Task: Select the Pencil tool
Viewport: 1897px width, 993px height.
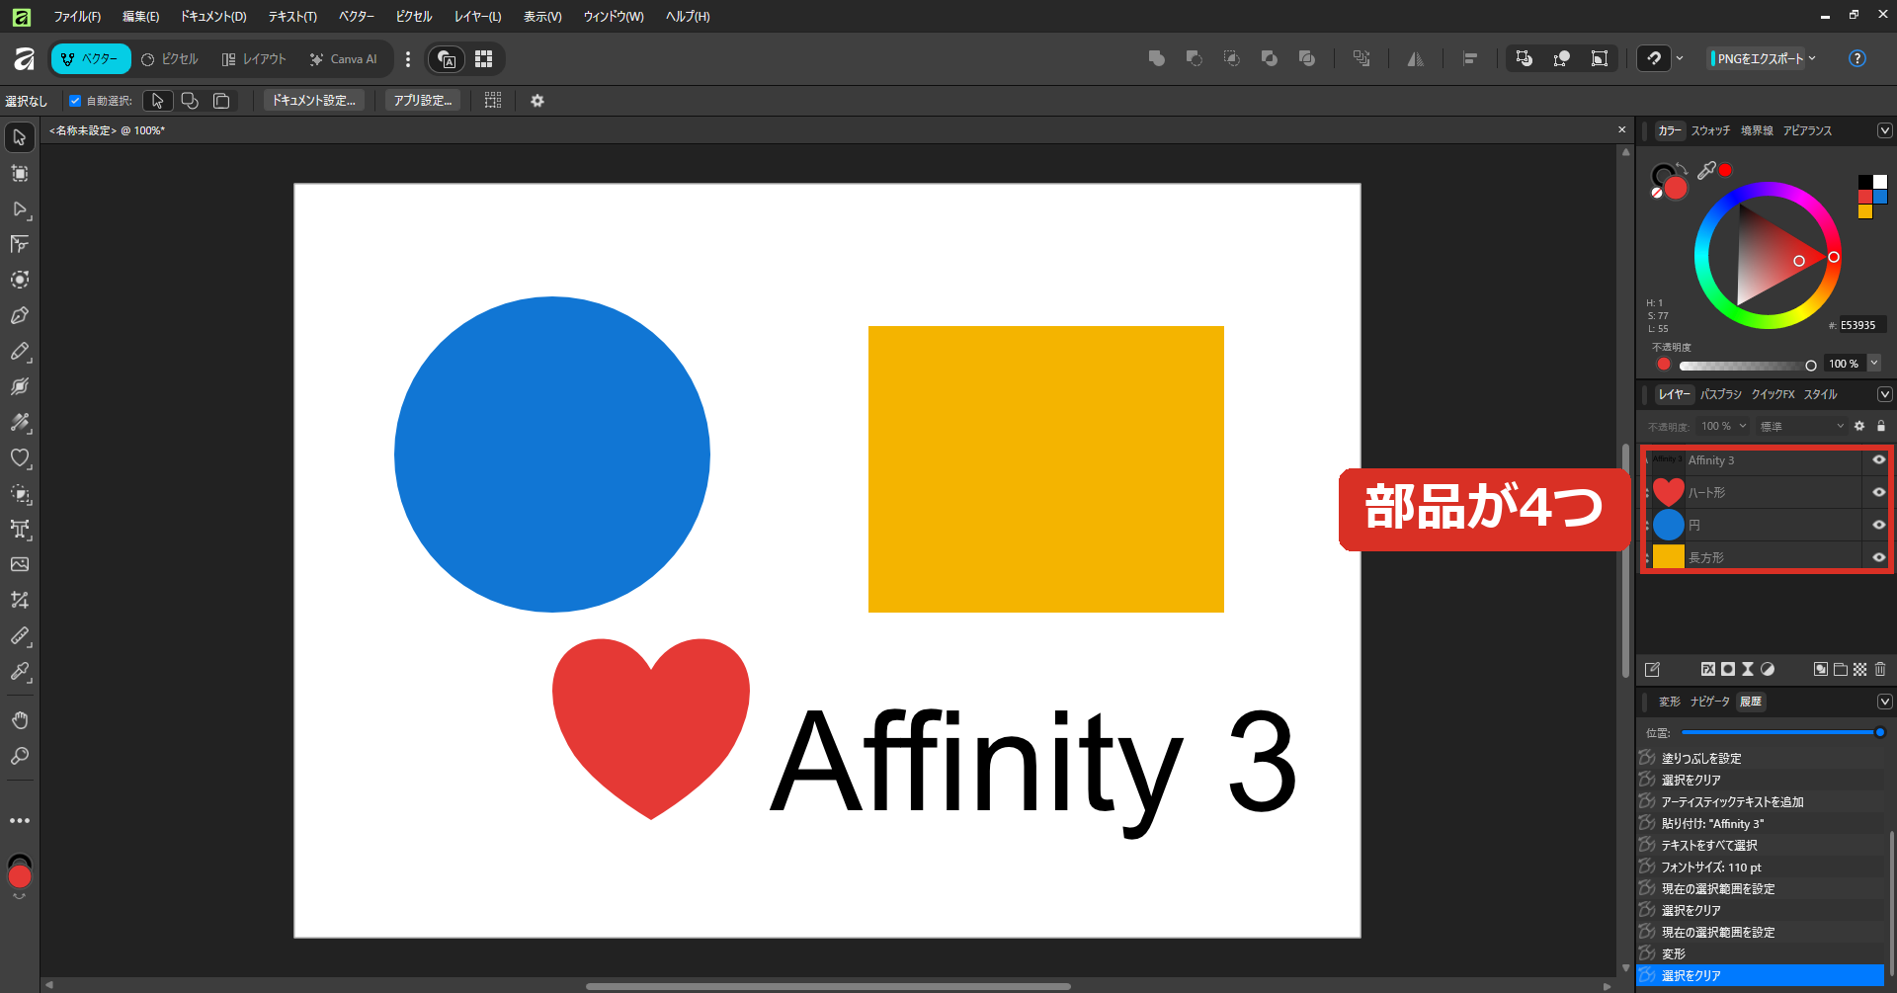Action: click(20, 352)
